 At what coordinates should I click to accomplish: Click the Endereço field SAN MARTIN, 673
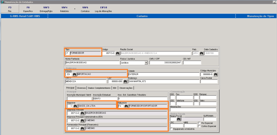[164, 81]
